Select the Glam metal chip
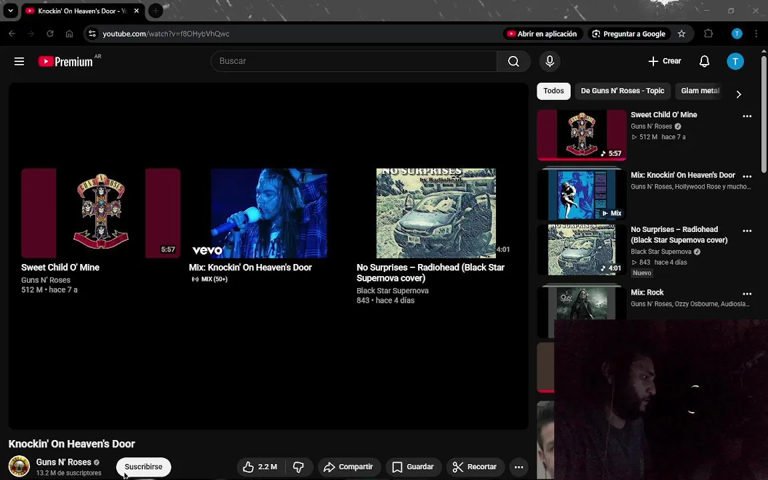This screenshot has width=768, height=480. pos(700,91)
